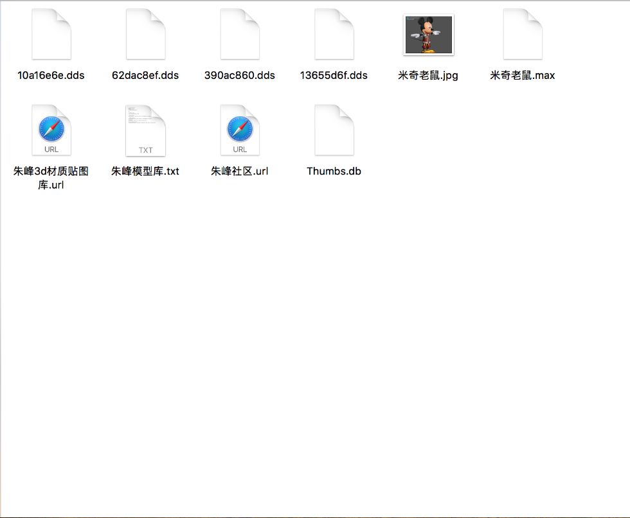Select the 朱峰模型库.txt document icon

(x=145, y=130)
